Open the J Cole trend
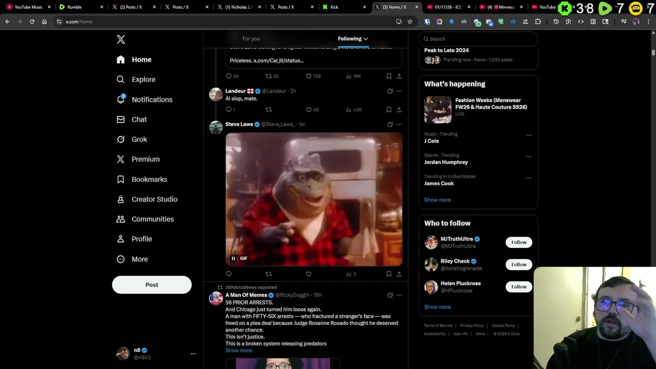The width and height of the screenshot is (656, 369). tap(431, 141)
